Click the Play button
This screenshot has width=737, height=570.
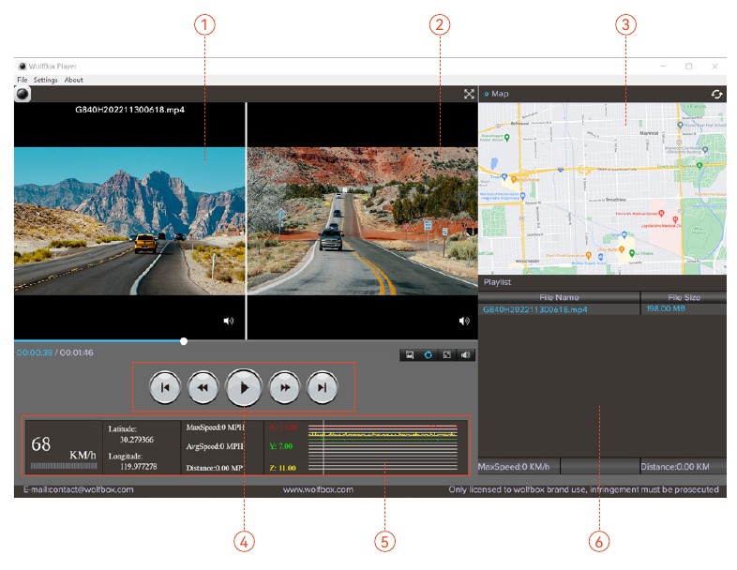(x=244, y=386)
